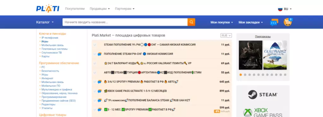Open IP-телефония category
323x117 pixels.
click(50, 38)
